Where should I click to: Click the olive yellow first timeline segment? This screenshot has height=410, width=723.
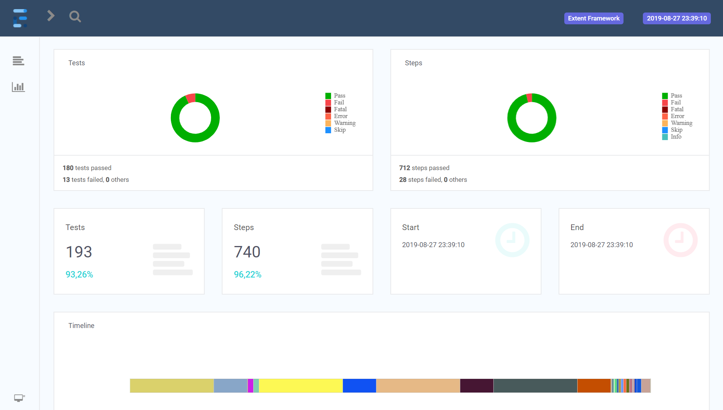click(x=172, y=386)
